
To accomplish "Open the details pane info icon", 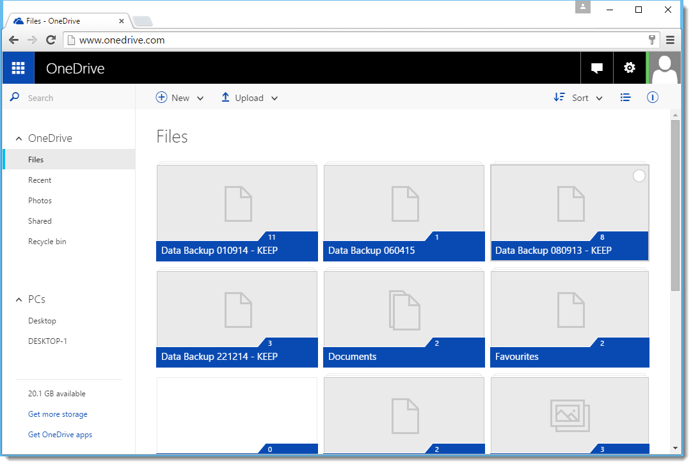I will click(x=652, y=97).
